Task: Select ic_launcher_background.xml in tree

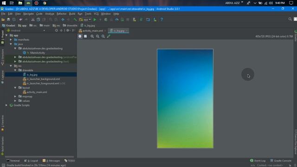Action: [43, 79]
